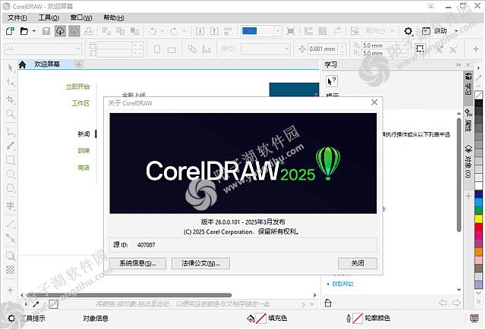Open the Workspace link
The height and width of the screenshot is (330, 486).
pos(80,103)
